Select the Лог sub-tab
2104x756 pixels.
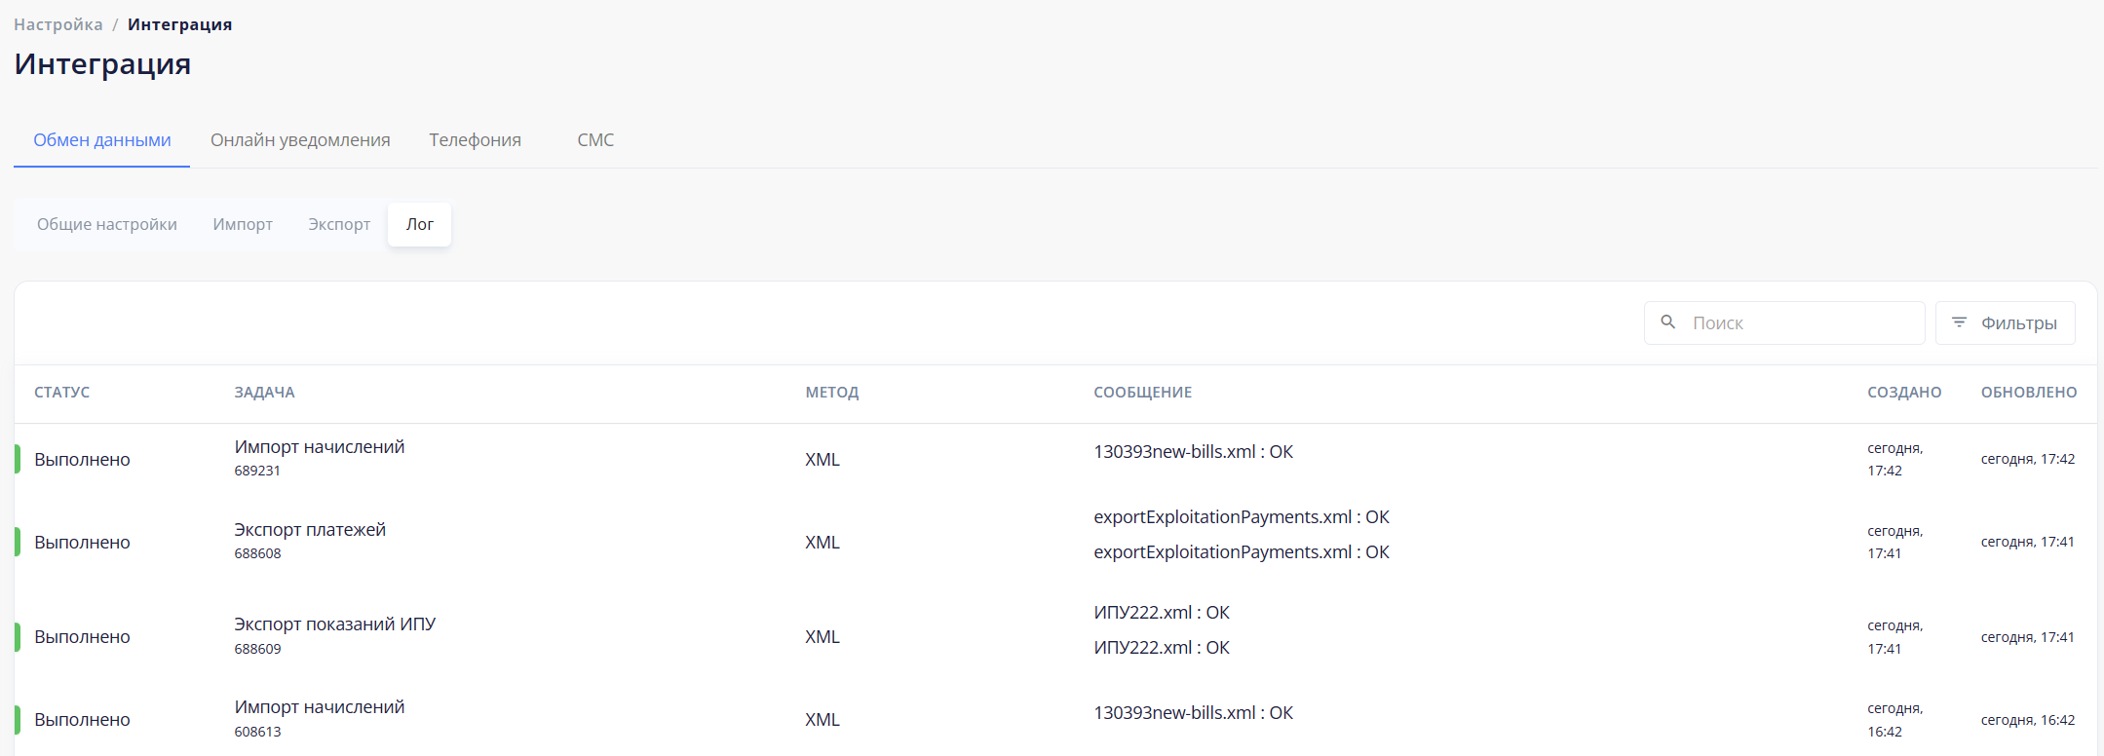click(x=419, y=224)
